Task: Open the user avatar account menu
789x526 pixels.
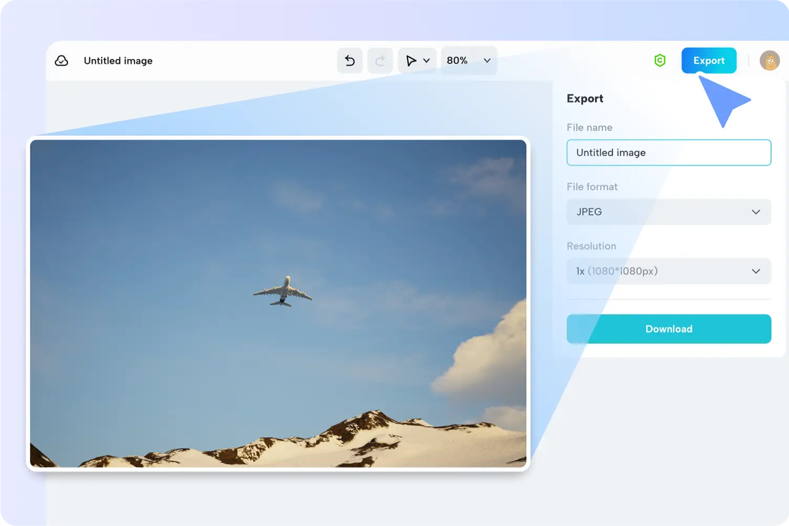Action: [770, 60]
